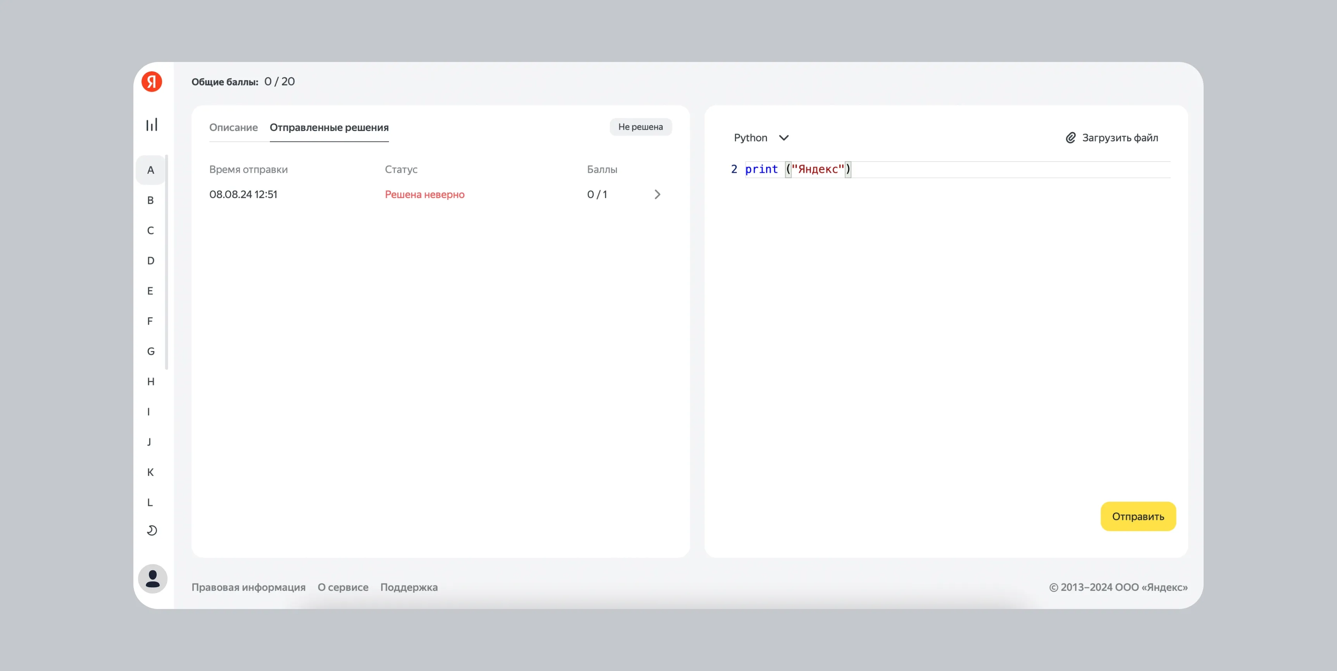Toggle dark mode moon icon
The image size is (1337, 671).
click(152, 530)
